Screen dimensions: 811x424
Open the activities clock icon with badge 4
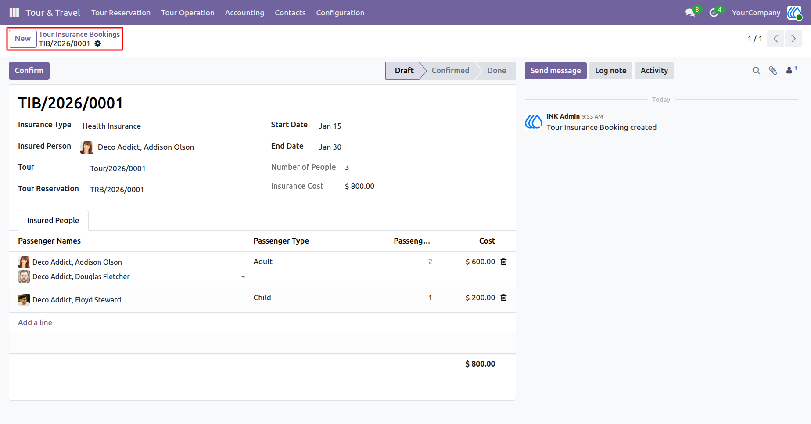point(714,13)
